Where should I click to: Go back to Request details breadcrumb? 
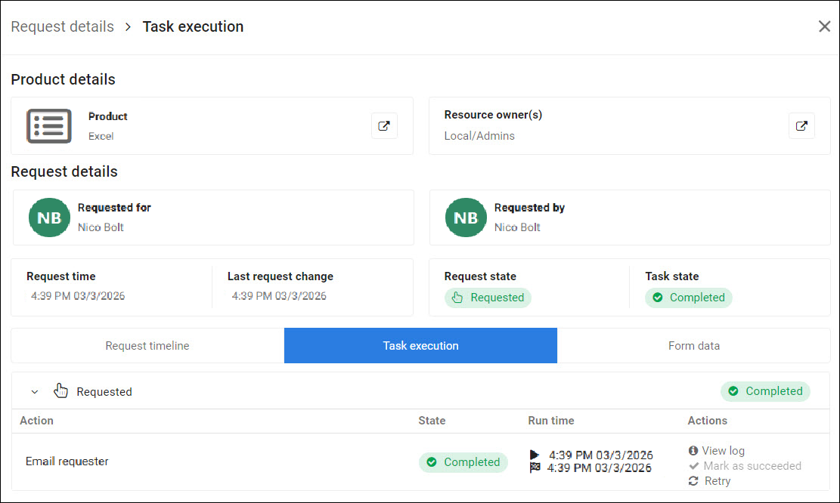pyautogui.click(x=62, y=26)
